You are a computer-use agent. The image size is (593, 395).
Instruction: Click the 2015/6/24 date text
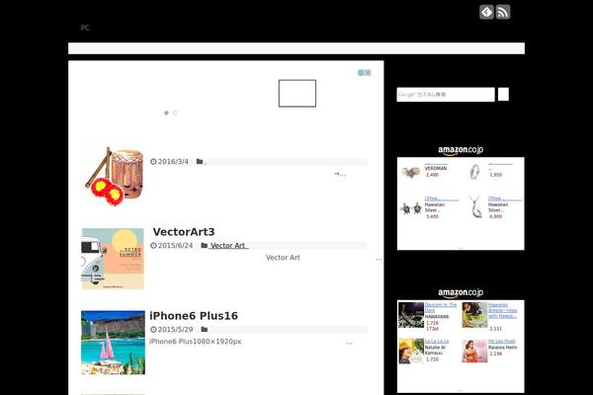pos(175,246)
